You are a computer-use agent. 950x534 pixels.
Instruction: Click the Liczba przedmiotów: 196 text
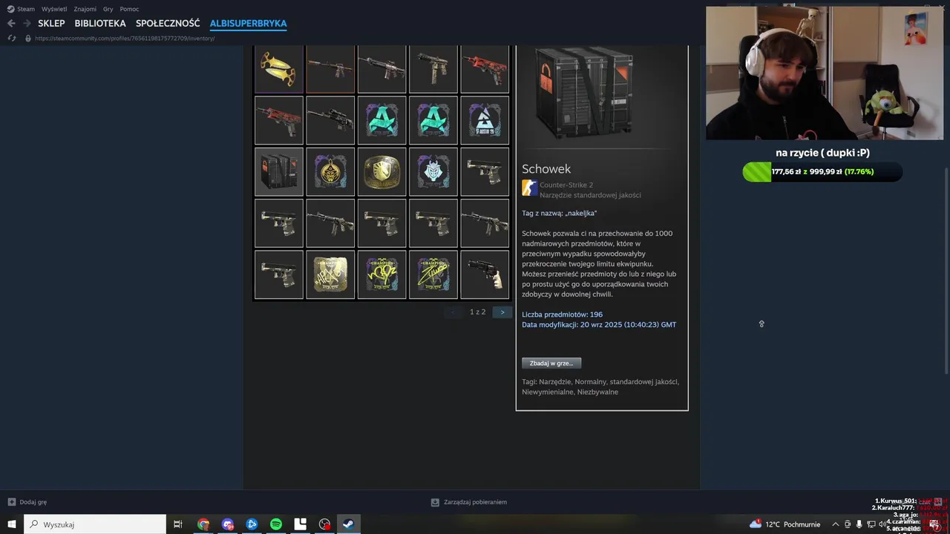(562, 314)
